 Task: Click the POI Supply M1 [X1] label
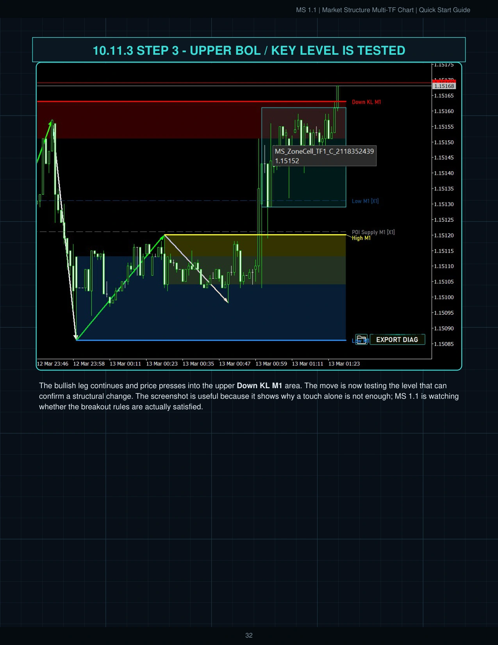[x=373, y=232]
